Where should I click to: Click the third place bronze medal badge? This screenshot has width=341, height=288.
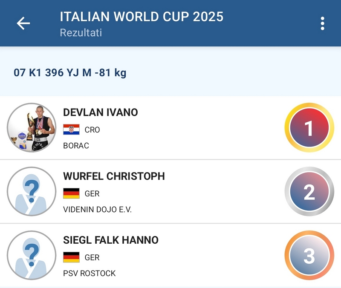(x=309, y=256)
